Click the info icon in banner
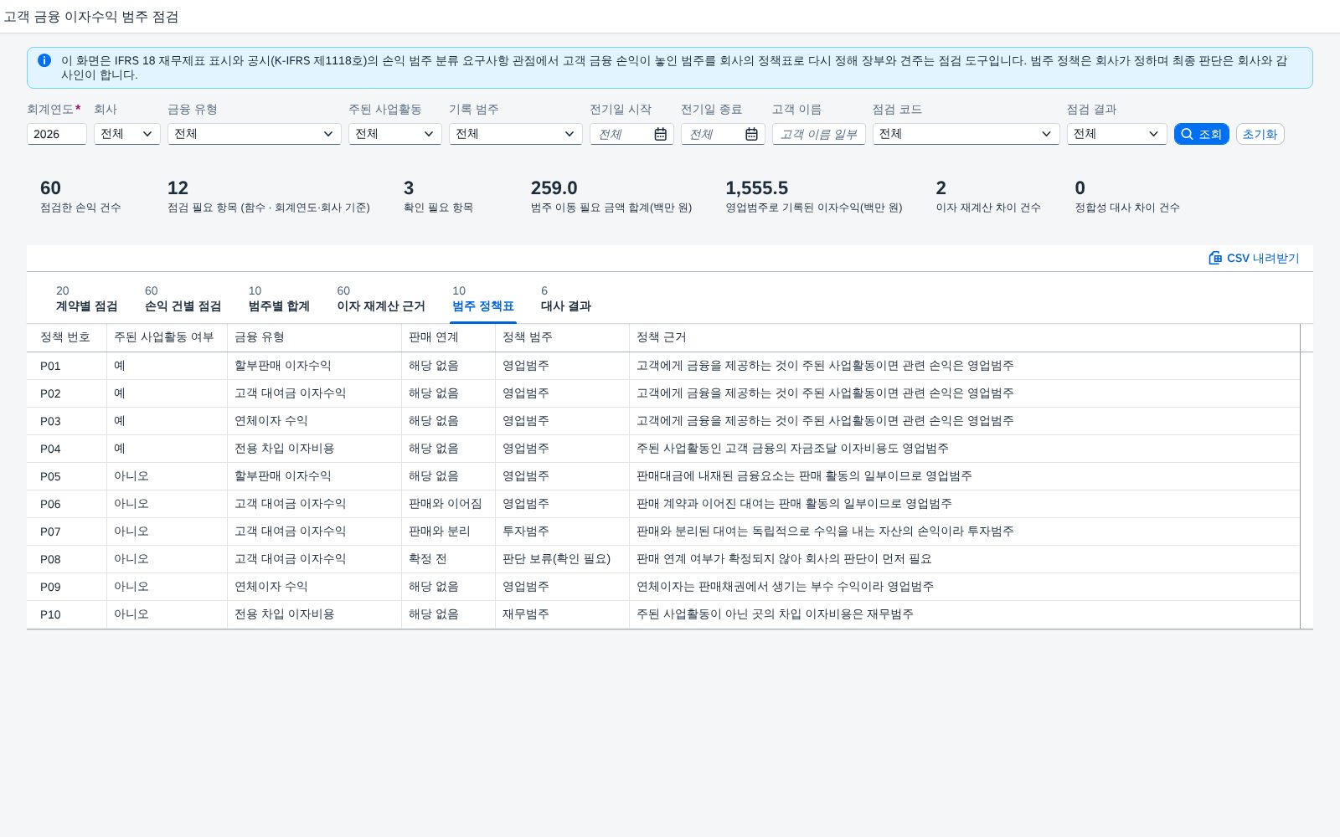Screen dimensions: 1340x837 coord(44,60)
